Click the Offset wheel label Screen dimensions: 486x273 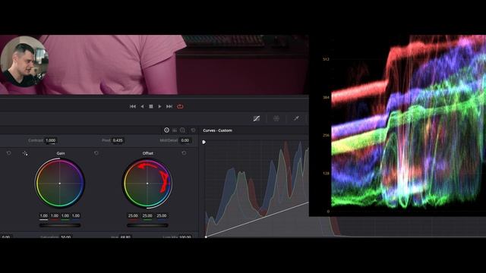pyautogui.click(x=148, y=153)
